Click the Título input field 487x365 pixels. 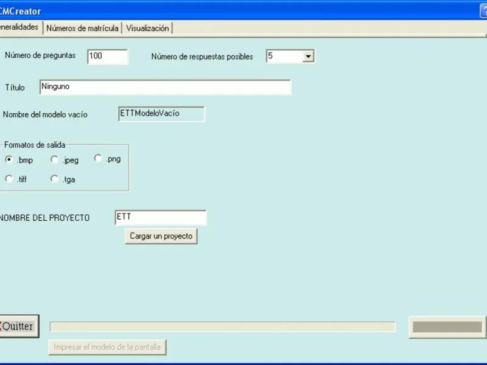(165, 87)
